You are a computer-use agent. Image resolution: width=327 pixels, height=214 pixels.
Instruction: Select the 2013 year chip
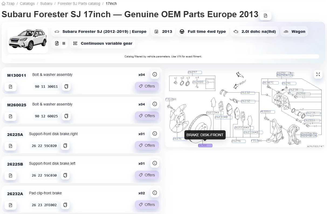tap(163, 31)
